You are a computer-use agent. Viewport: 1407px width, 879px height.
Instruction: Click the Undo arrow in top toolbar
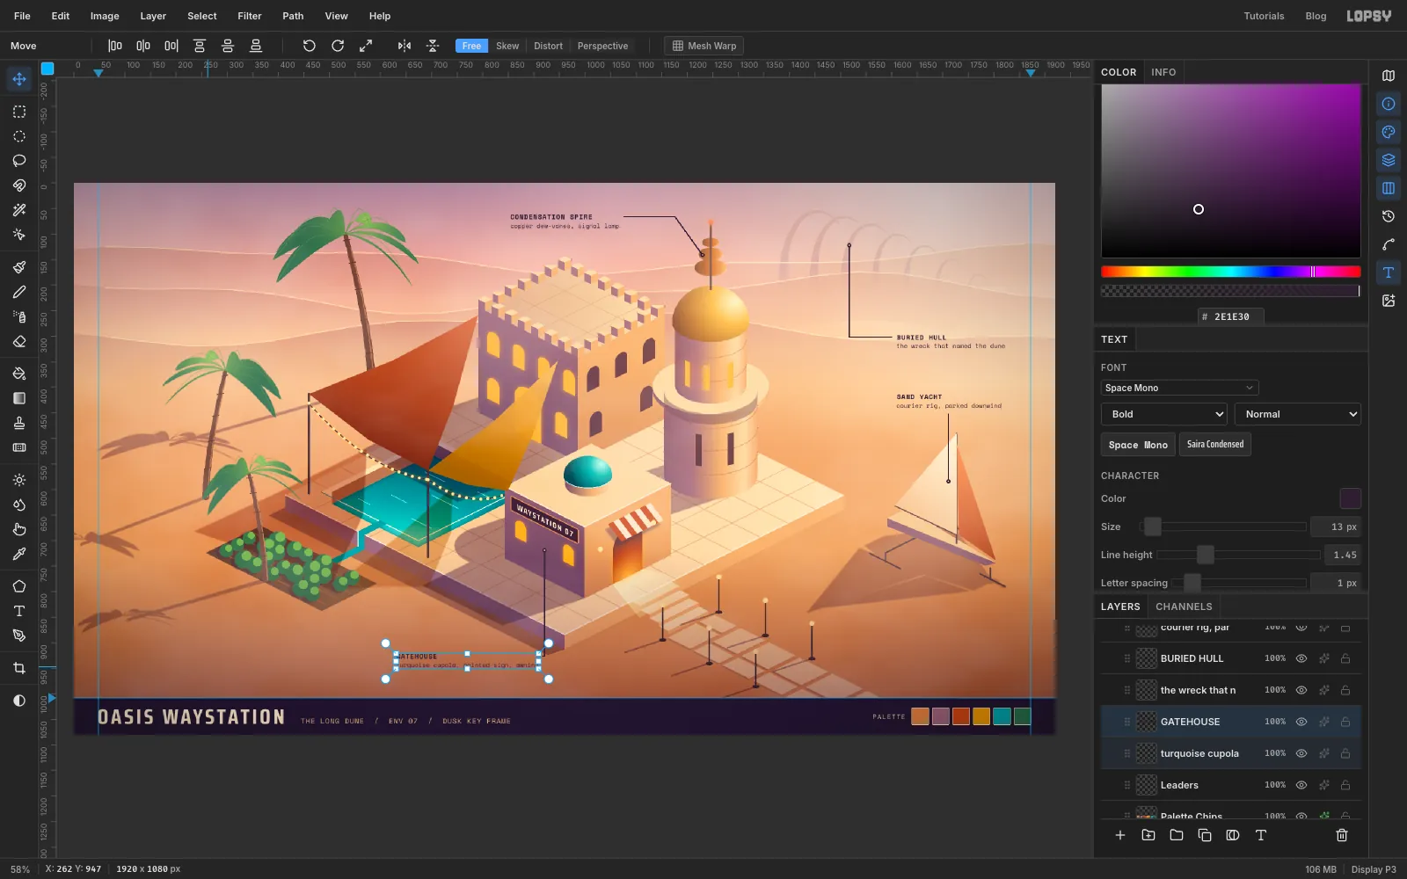pos(309,46)
